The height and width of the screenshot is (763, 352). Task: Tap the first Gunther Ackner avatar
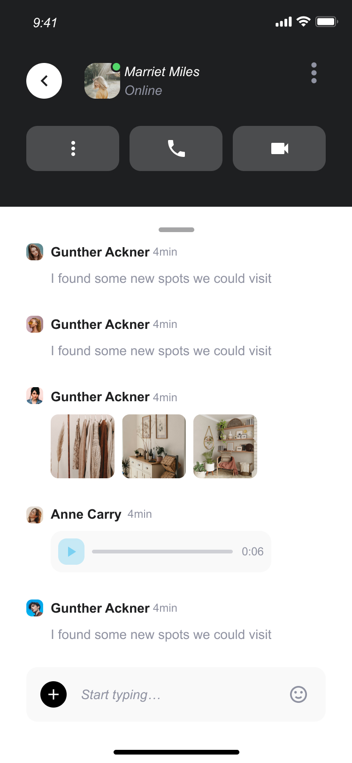[x=35, y=252]
